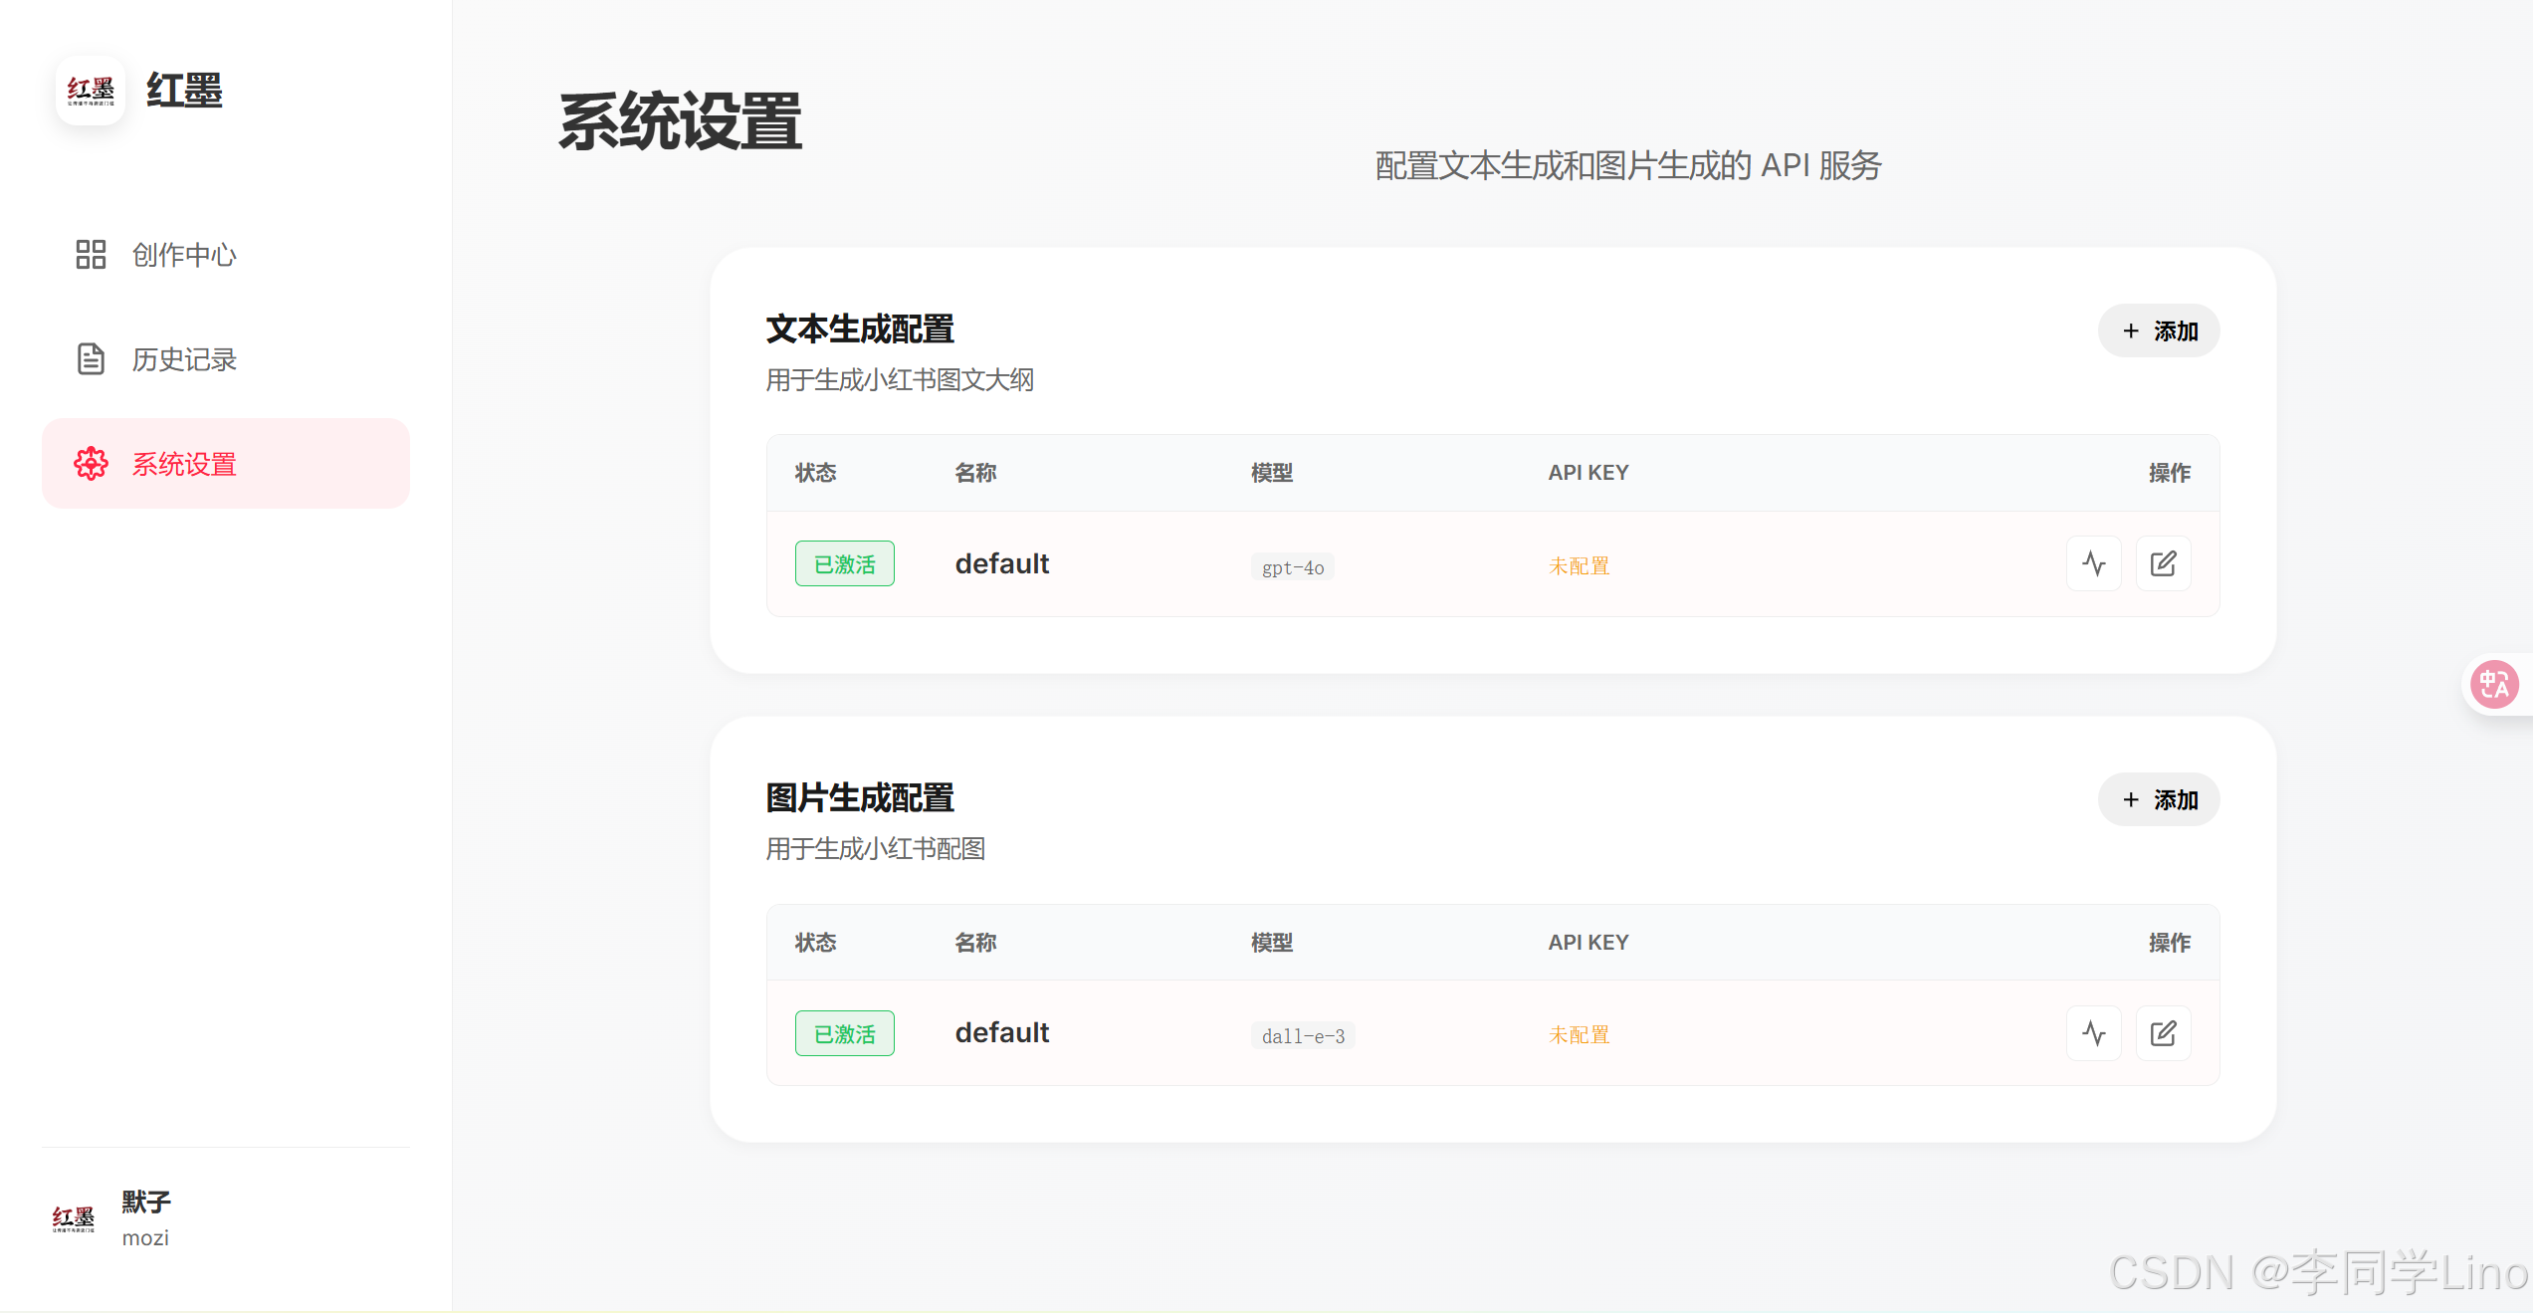Image resolution: width=2533 pixels, height=1313 pixels.
Task: Click the user avatar at bottom left
Action: point(74,1218)
